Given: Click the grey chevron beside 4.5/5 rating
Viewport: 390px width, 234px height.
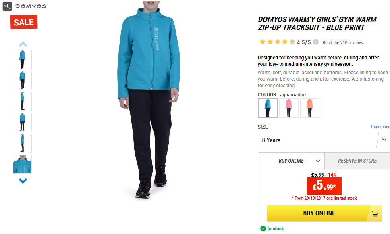Looking at the screenshot, I should (316, 42).
